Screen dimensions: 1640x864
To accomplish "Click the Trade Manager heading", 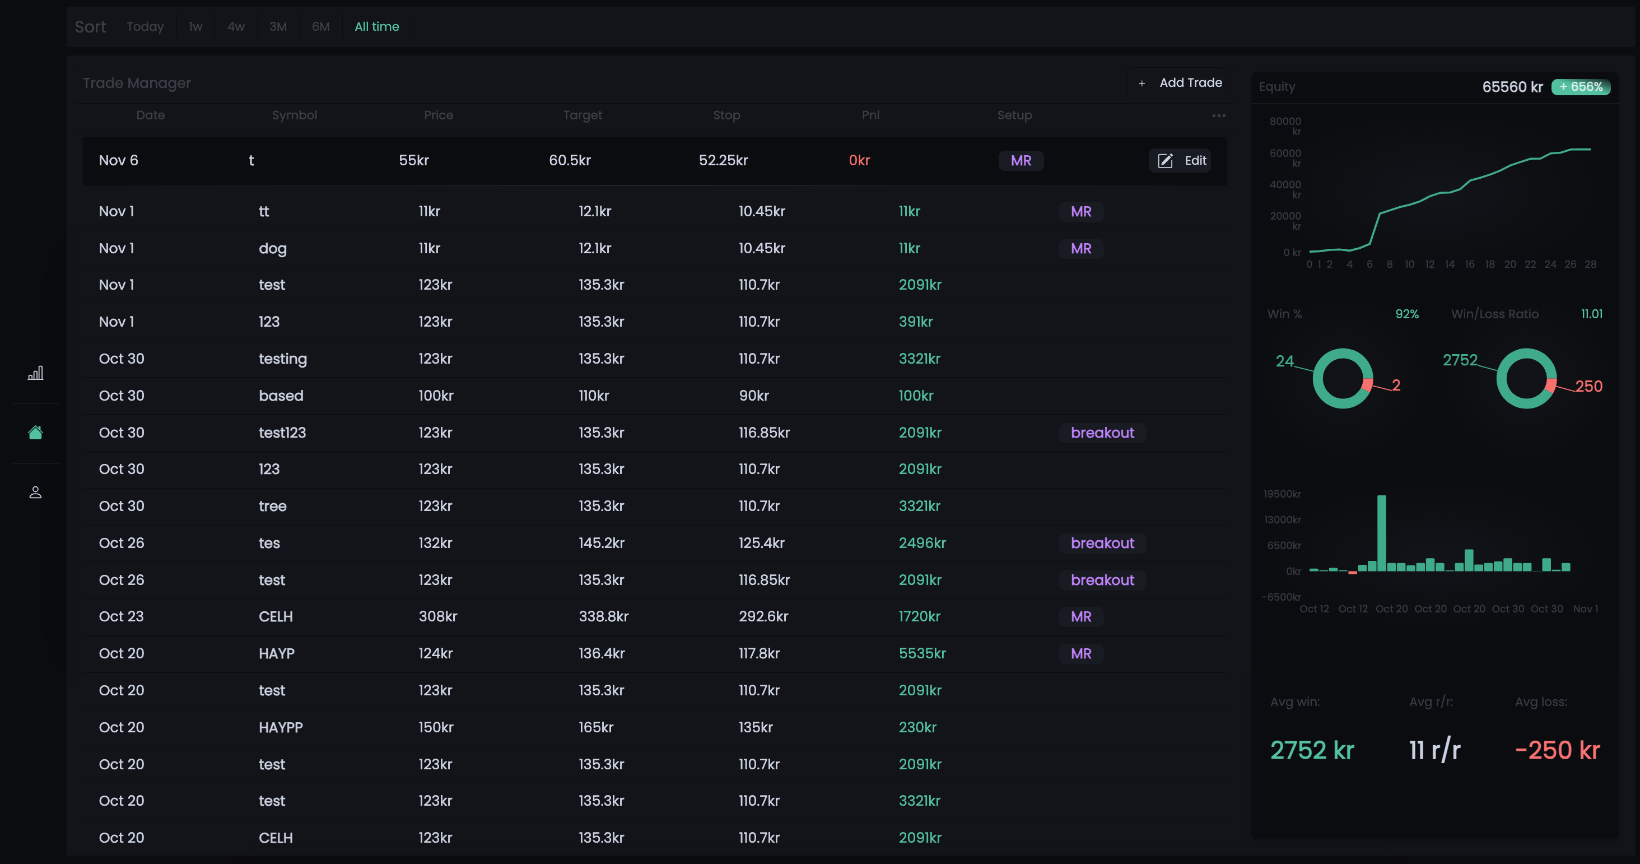I will (137, 83).
